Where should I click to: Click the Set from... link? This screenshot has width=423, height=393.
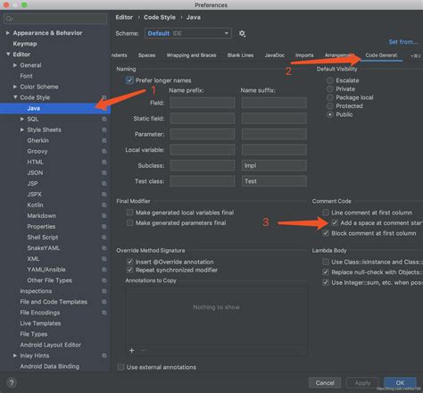coord(403,42)
